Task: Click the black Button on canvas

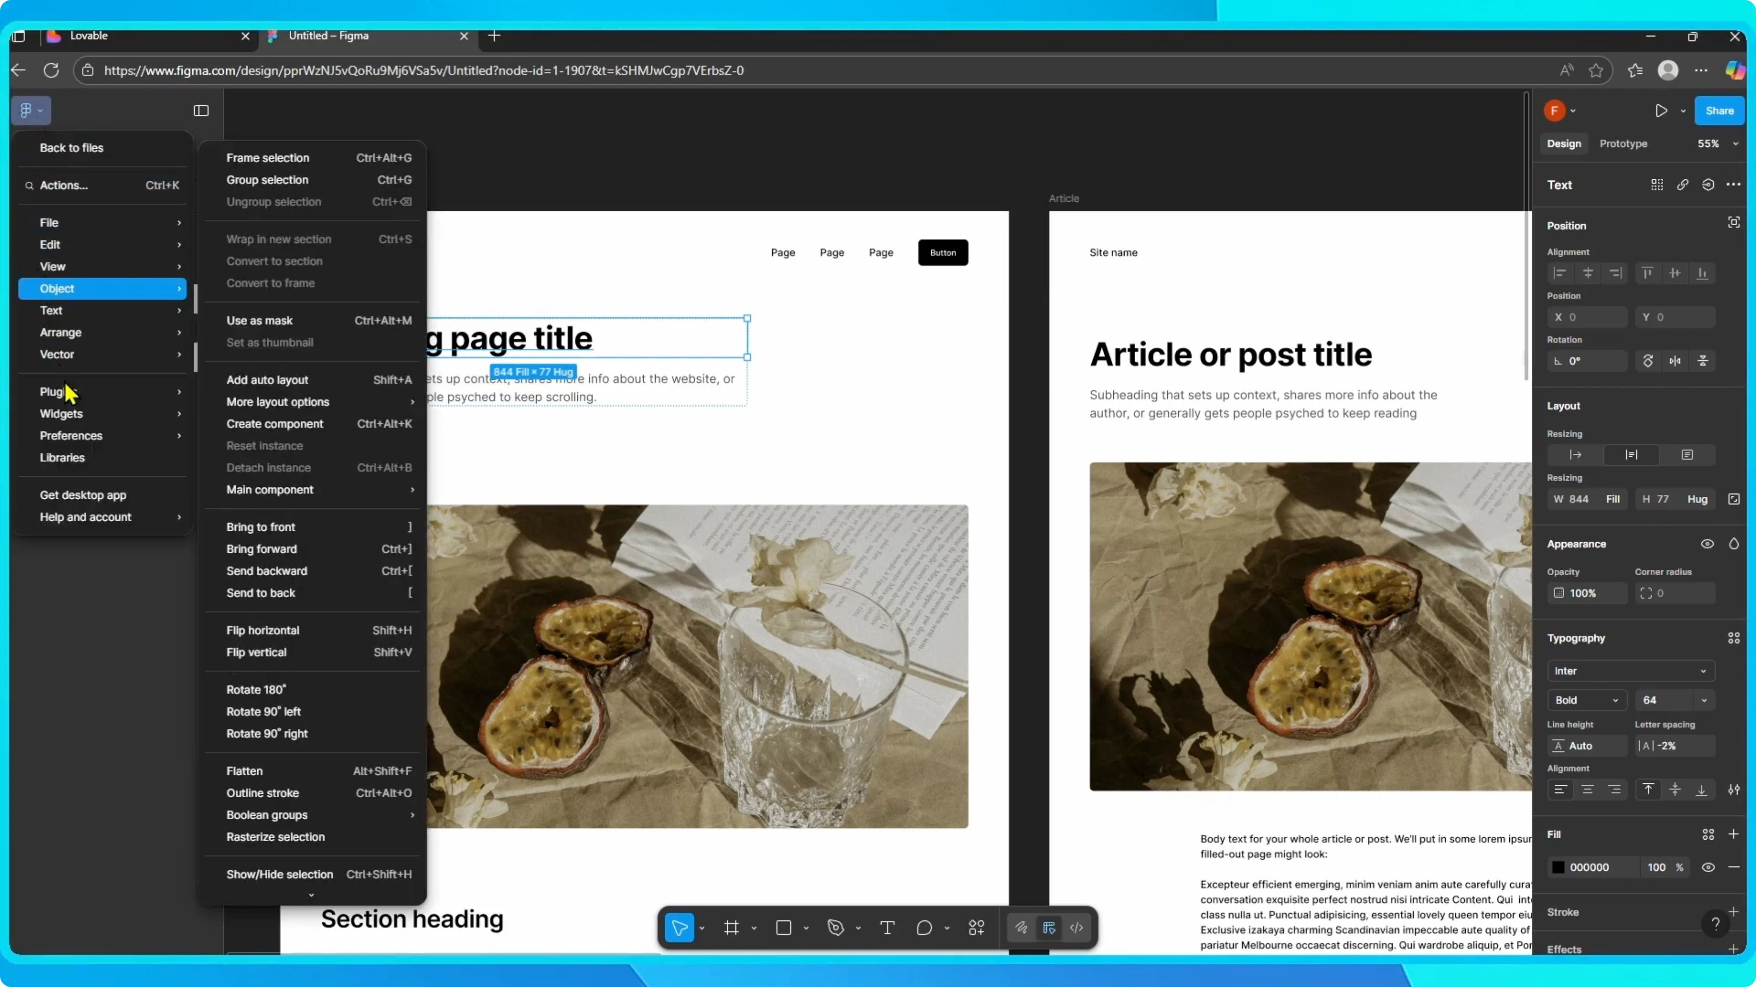Action: click(x=943, y=253)
